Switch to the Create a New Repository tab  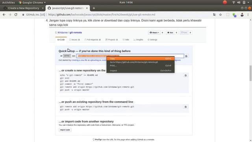click(x=24, y=8)
